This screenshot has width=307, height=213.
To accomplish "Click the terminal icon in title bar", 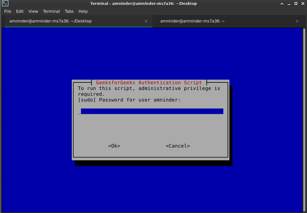I will pos(5,3).
